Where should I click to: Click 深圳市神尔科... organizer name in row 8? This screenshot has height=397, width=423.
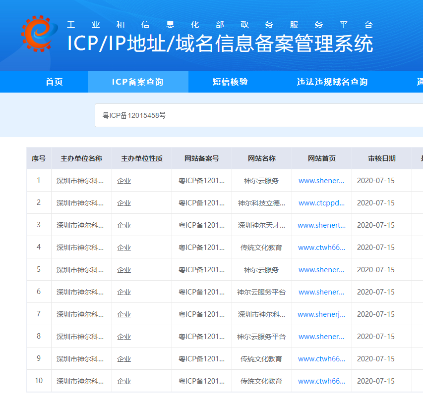(80, 337)
